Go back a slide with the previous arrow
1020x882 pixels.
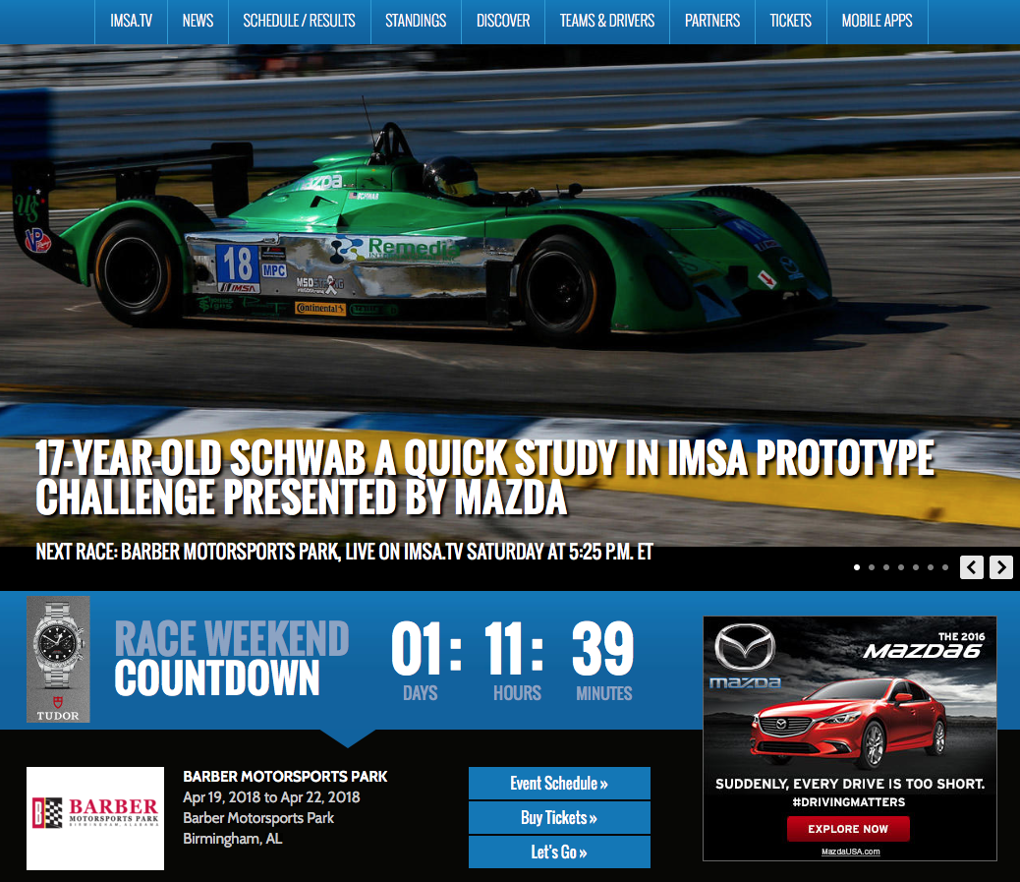[971, 567]
